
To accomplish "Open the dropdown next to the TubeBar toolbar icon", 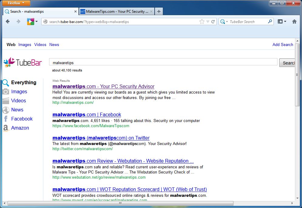I will click(37, 21).
